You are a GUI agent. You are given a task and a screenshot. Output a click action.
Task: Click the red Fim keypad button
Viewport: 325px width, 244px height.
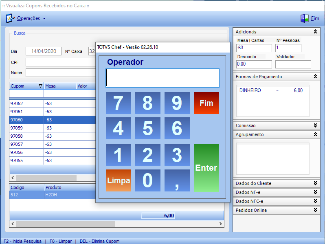click(x=206, y=103)
